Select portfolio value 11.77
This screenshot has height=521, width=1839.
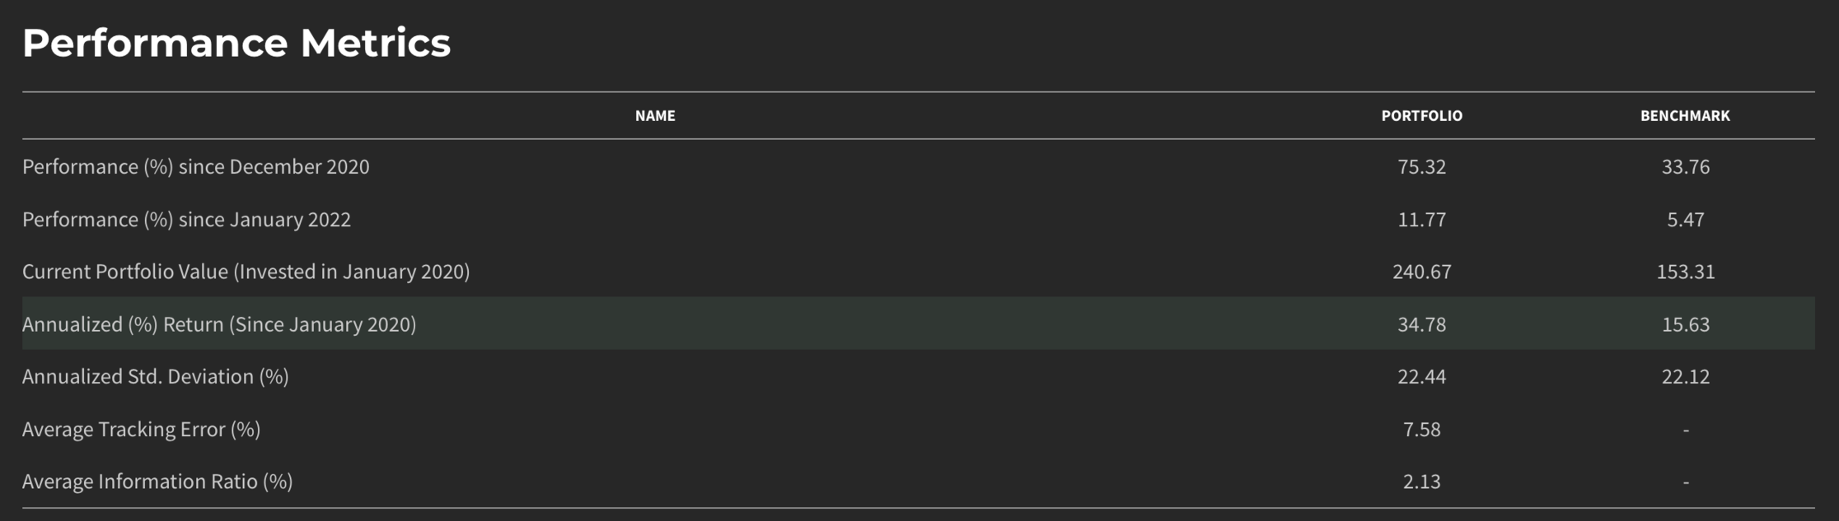point(1421,220)
